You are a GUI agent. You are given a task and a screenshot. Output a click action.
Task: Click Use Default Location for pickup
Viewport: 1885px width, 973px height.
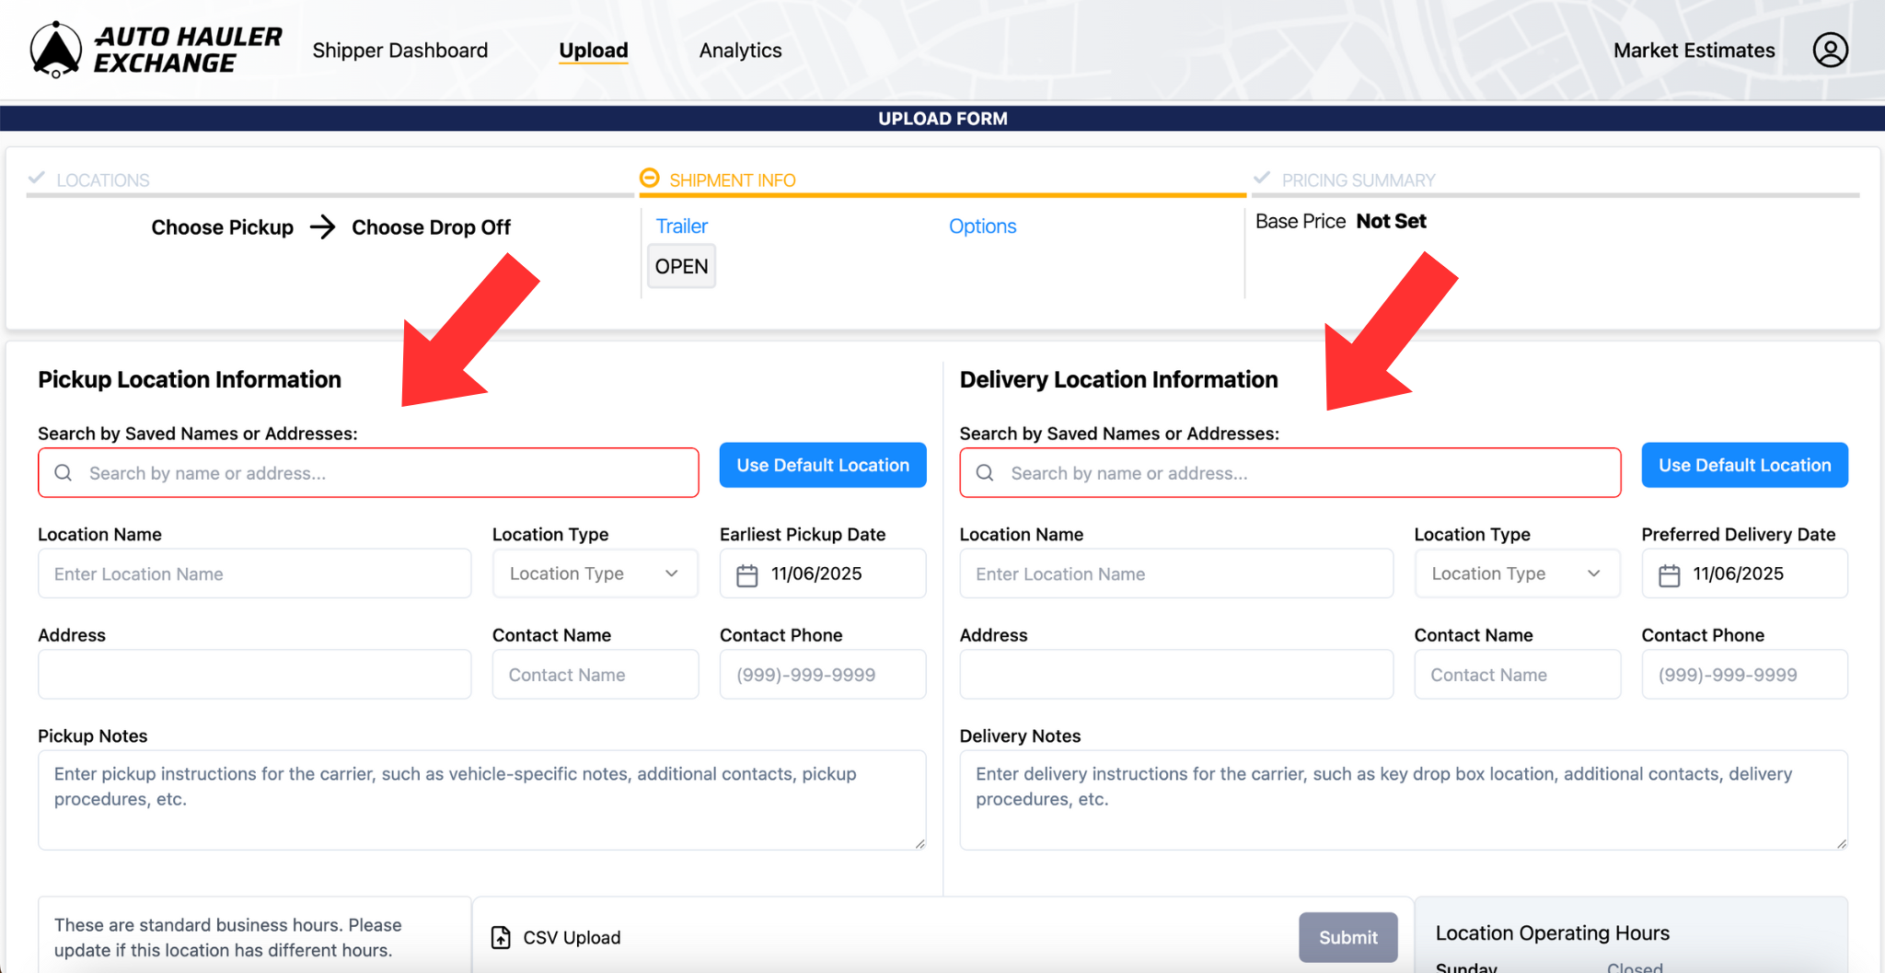click(822, 465)
